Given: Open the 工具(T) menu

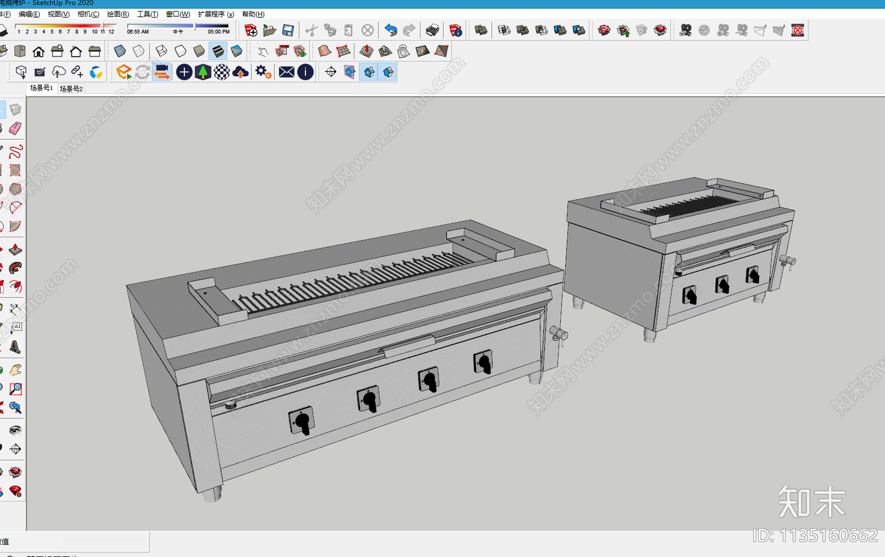Looking at the screenshot, I should (147, 14).
